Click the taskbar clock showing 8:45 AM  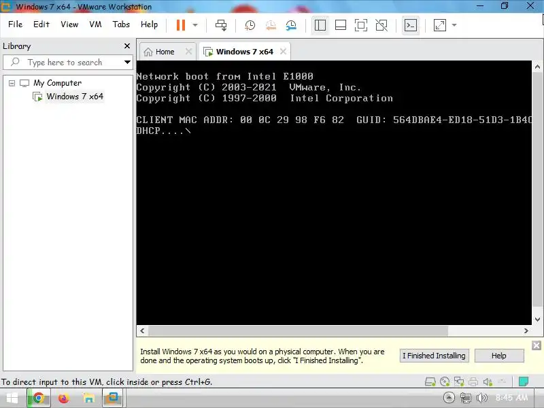tap(512, 398)
